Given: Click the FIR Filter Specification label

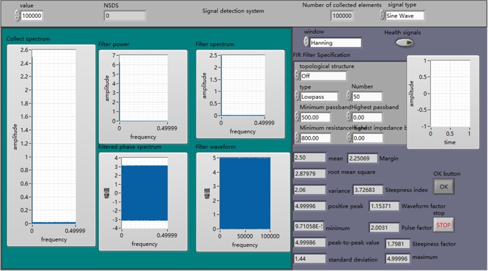Looking at the screenshot, I should [x=322, y=55].
